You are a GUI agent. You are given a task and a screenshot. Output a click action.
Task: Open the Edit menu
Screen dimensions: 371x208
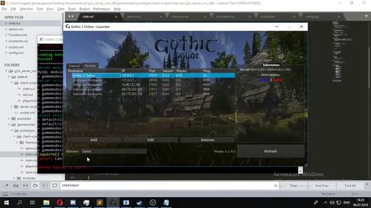pyautogui.click(x=13, y=9)
